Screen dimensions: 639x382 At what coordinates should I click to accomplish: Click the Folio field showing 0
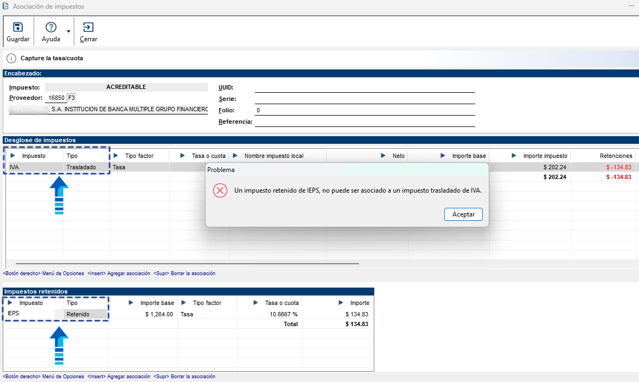pos(365,110)
